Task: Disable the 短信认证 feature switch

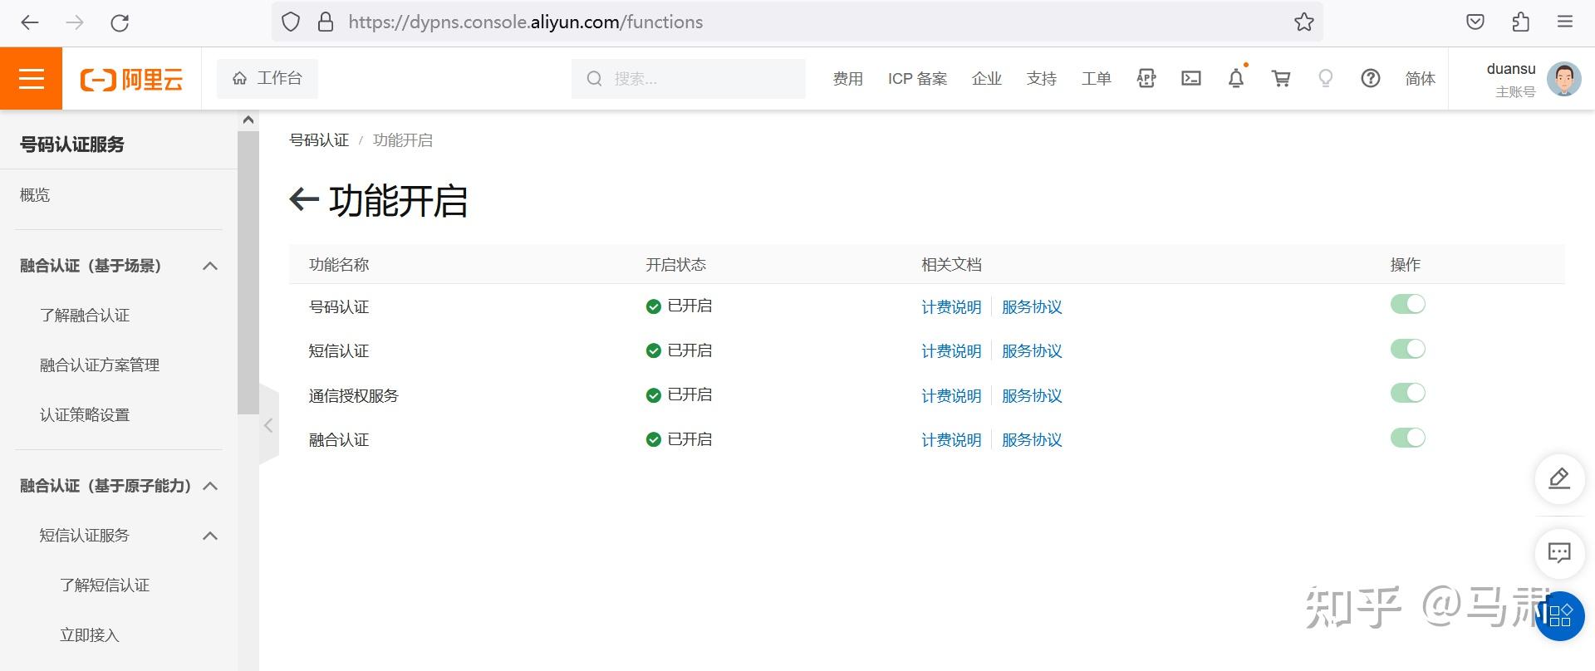Action: [1408, 349]
